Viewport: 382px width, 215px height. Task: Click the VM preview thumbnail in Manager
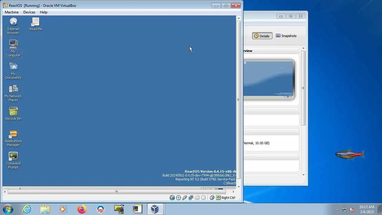(269, 79)
